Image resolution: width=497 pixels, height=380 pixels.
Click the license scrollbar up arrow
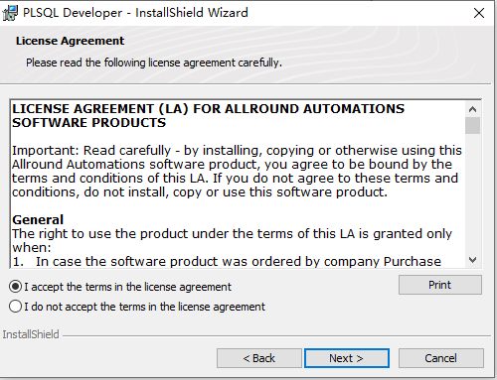(x=472, y=109)
